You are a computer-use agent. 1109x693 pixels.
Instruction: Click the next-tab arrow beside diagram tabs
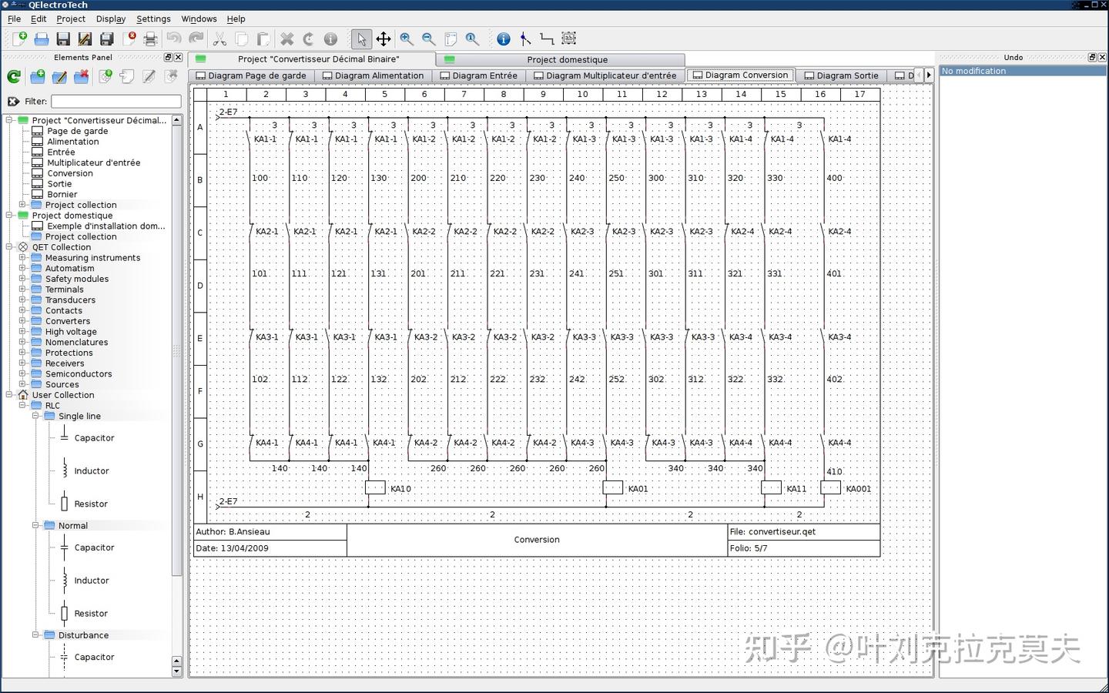(929, 75)
